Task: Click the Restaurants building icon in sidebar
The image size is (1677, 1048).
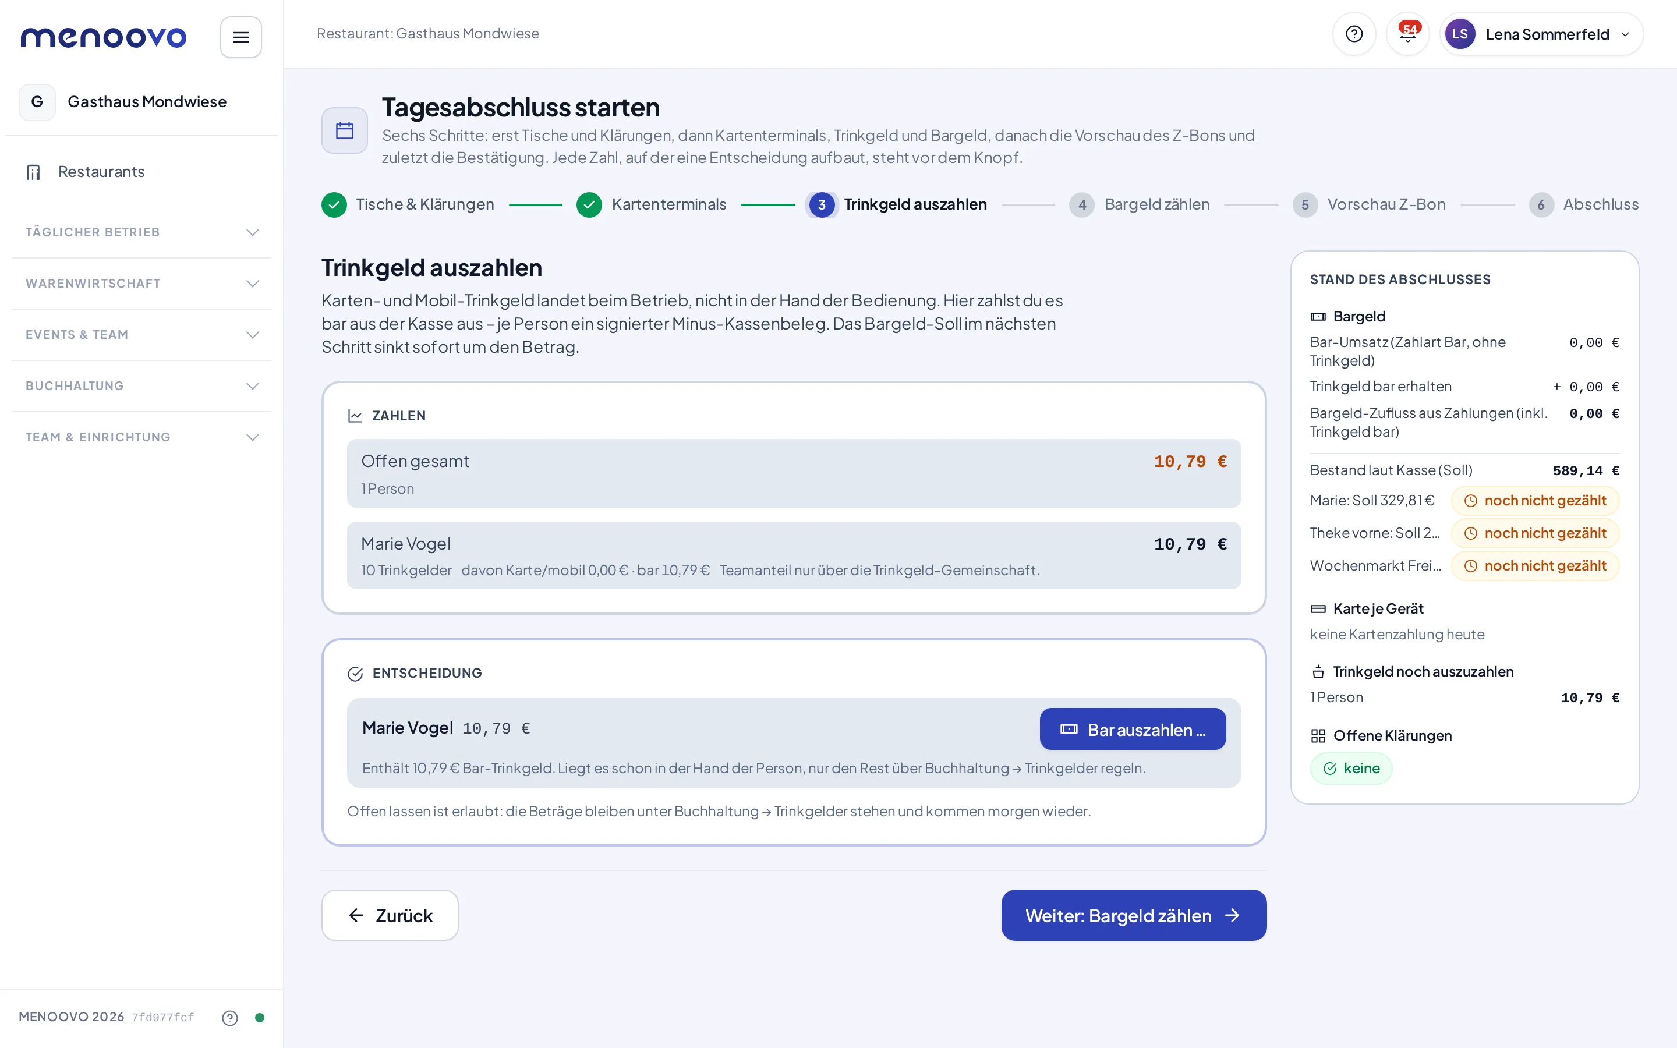Action: click(33, 172)
